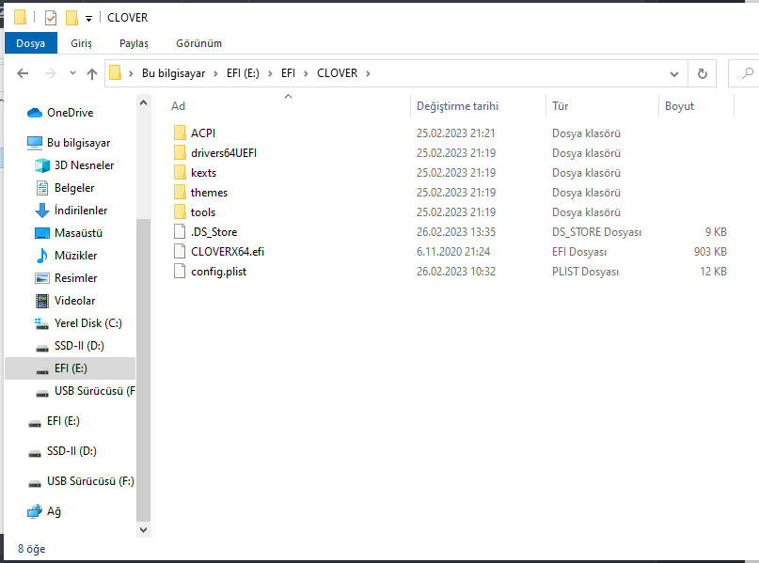This screenshot has width=759, height=563.
Task: Click the refresh button in address bar
Action: [x=702, y=73]
